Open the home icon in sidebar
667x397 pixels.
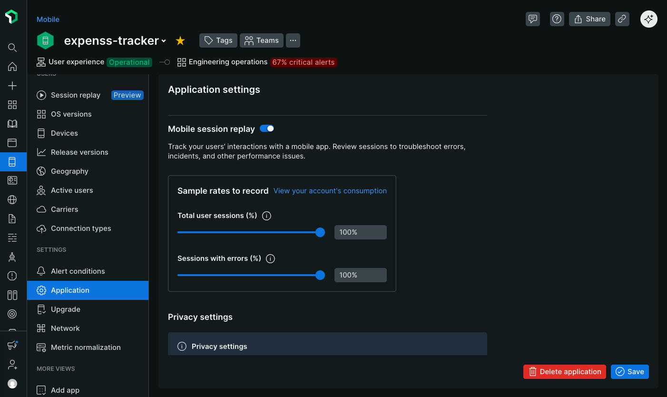click(12, 67)
